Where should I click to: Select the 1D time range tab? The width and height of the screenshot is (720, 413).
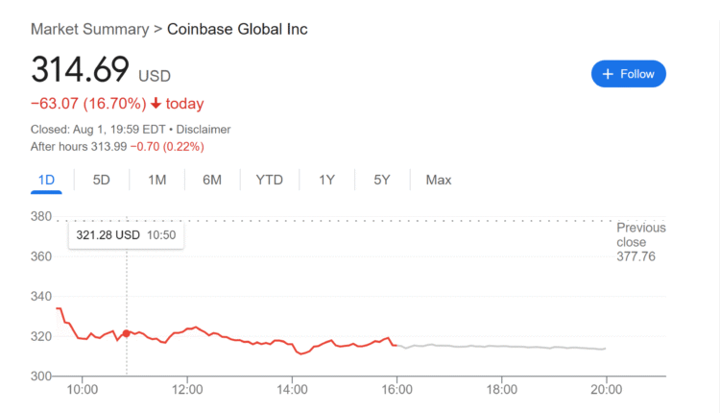pyautogui.click(x=46, y=180)
